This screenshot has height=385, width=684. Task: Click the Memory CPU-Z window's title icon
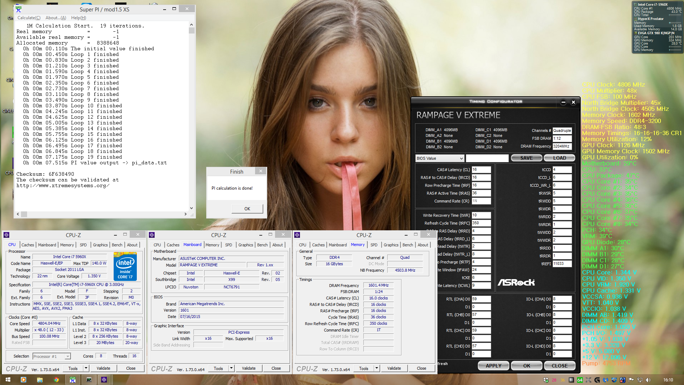pyautogui.click(x=297, y=235)
